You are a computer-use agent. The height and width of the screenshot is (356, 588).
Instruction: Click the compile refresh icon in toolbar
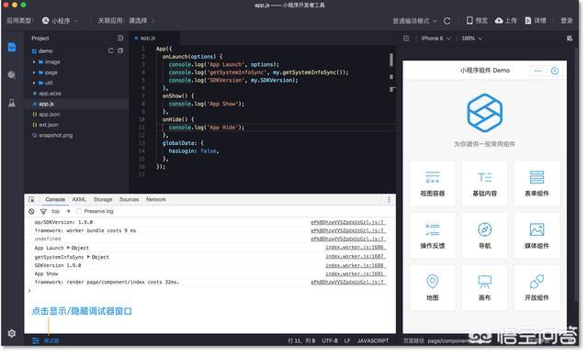tap(447, 21)
